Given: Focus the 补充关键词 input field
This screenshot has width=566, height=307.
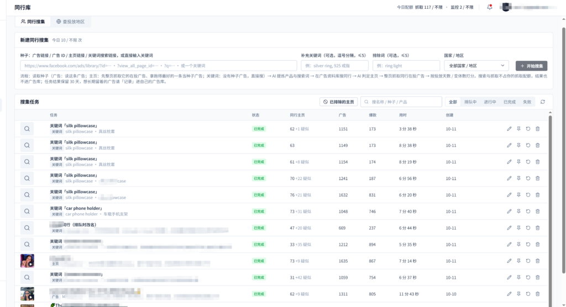Looking at the screenshot, I should [334, 66].
